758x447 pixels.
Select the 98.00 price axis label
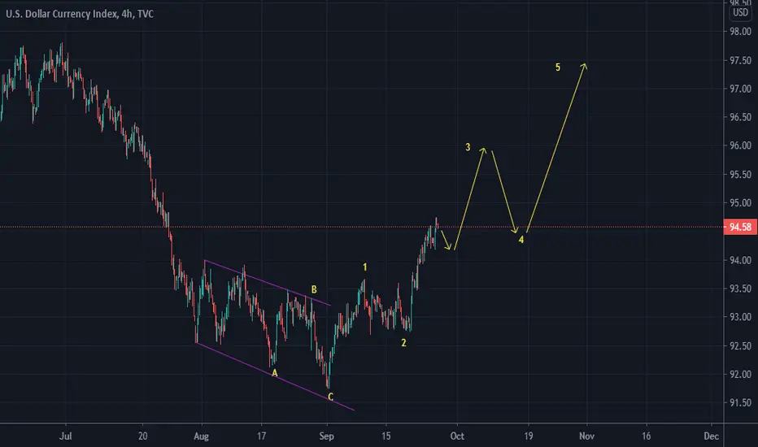point(740,32)
